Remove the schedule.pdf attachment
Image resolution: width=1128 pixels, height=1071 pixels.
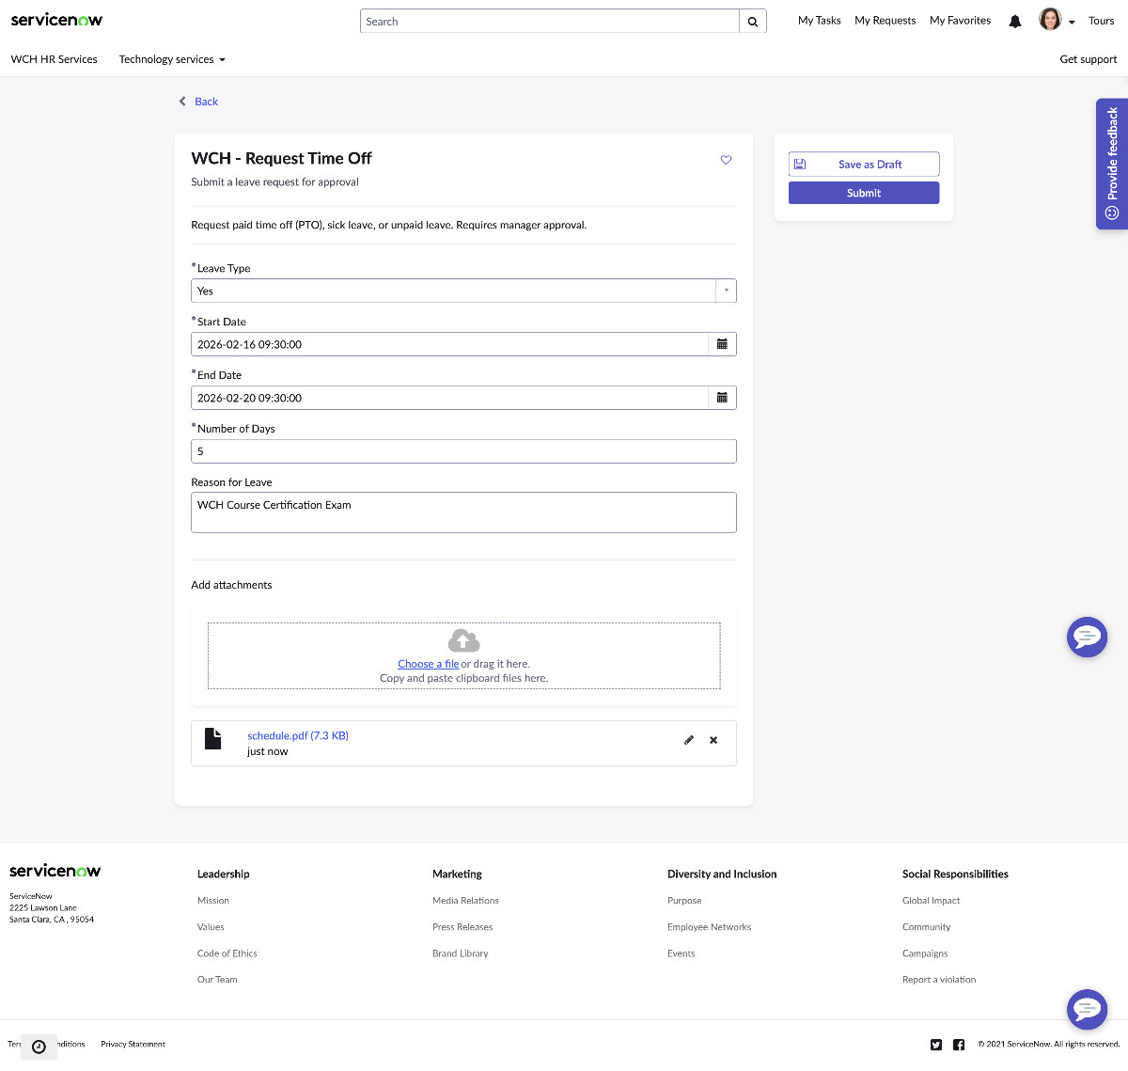click(x=713, y=740)
